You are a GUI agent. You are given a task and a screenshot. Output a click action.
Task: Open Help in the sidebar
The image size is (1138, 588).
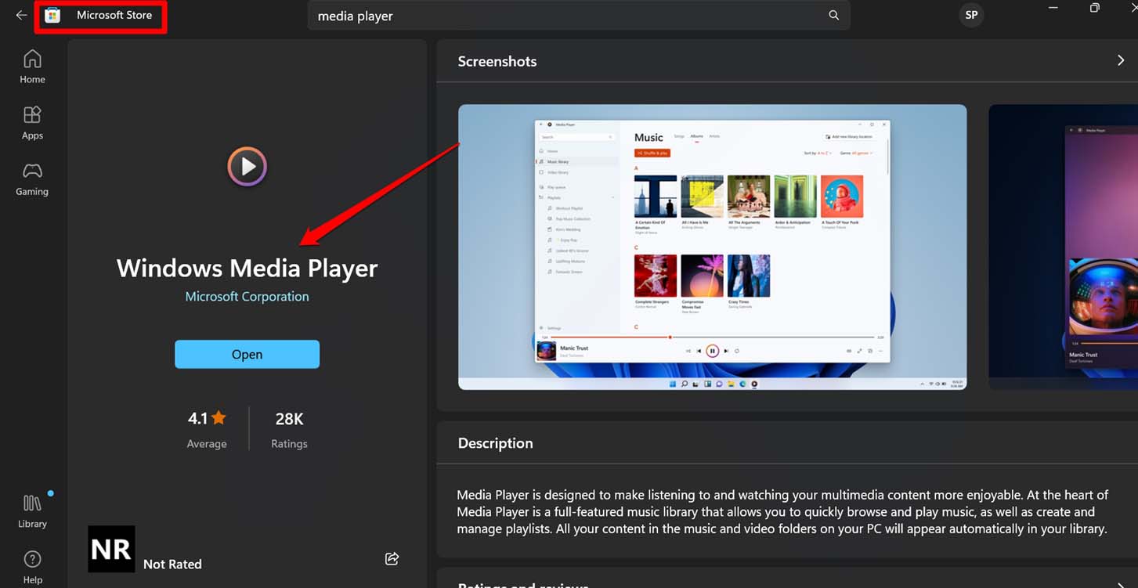pyautogui.click(x=32, y=567)
